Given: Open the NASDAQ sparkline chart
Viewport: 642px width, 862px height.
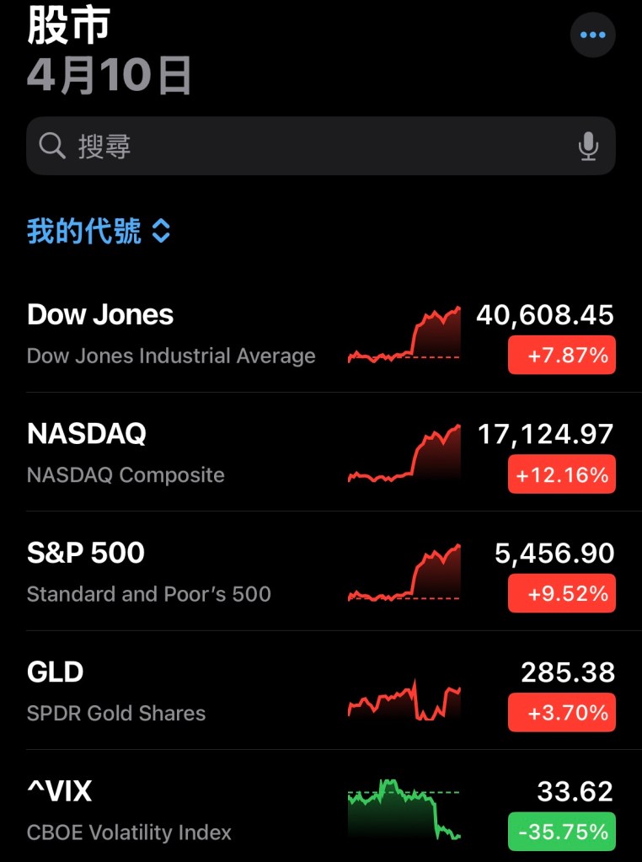Looking at the screenshot, I should (x=404, y=455).
